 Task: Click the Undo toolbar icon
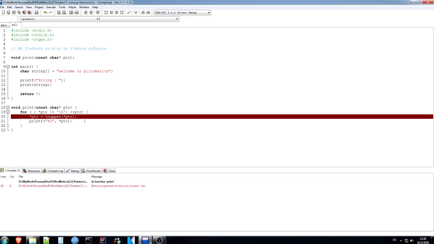(45, 13)
